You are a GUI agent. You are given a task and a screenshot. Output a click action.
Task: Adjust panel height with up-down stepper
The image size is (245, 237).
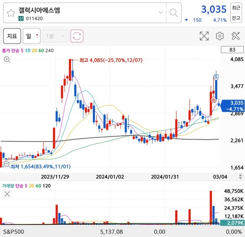[x=240, y=176]
